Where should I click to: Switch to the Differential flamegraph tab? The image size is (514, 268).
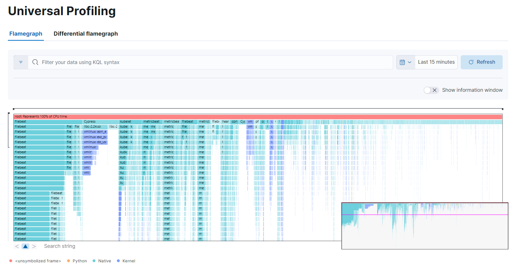pos(86,34)
